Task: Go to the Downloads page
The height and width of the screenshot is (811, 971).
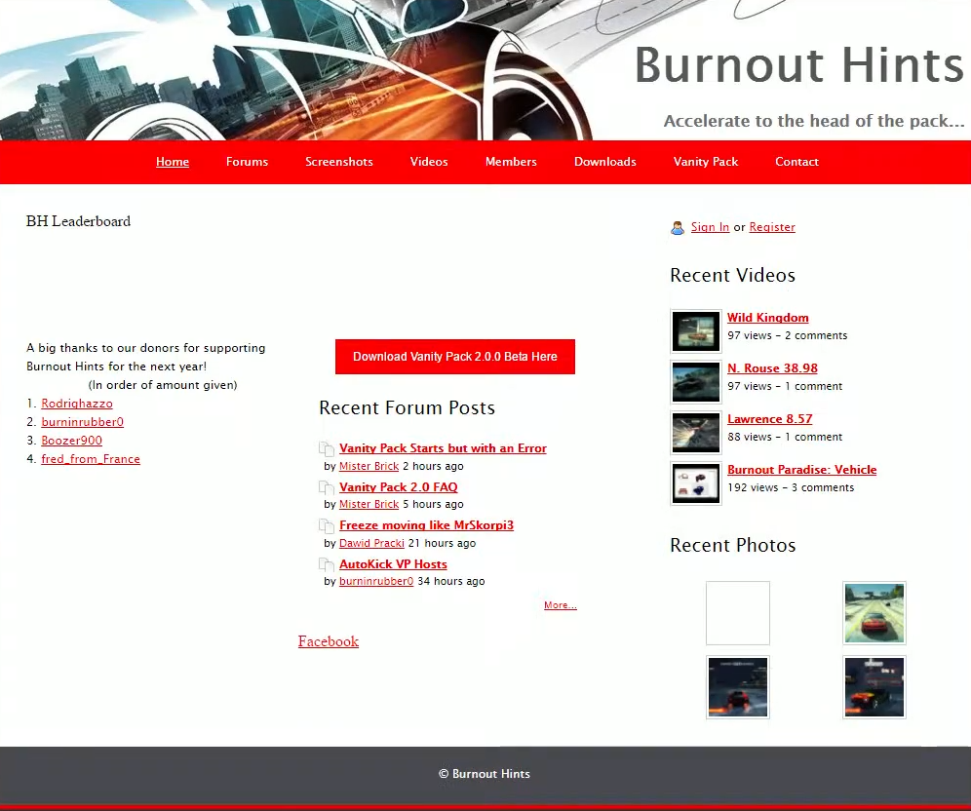Action: [605, 162]
